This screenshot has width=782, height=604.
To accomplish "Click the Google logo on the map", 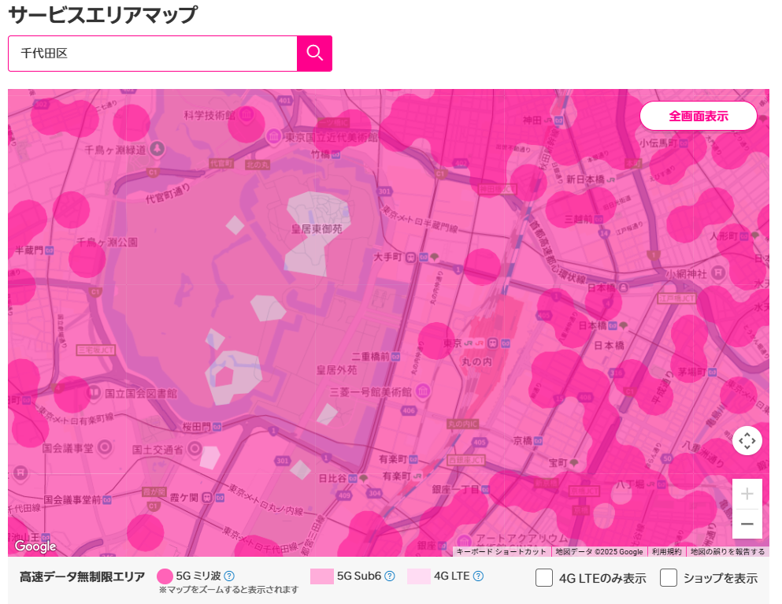I will (x=35, y=547).
